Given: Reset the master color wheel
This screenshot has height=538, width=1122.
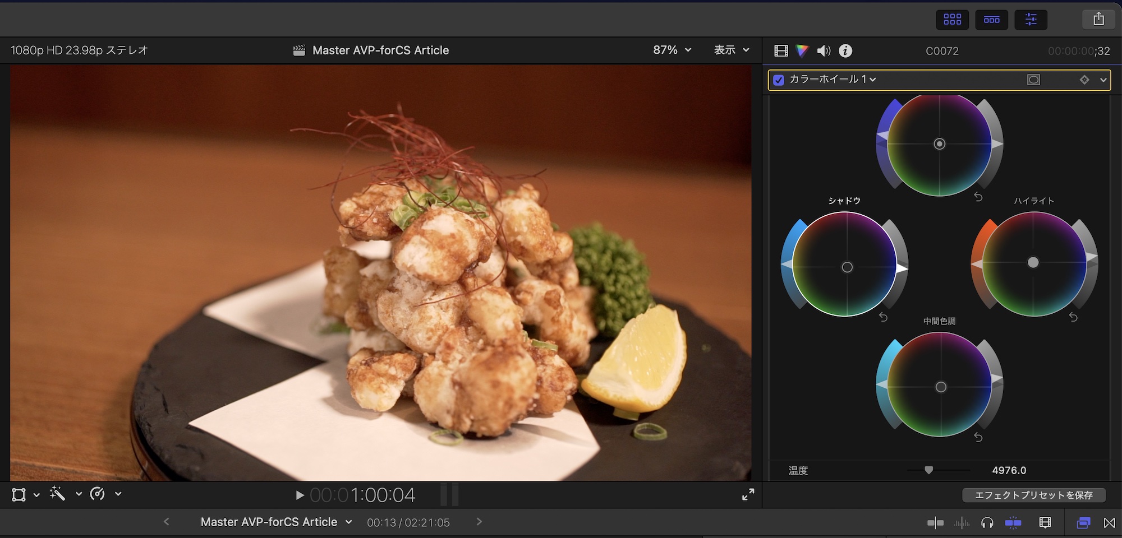Looking at the screenshot, I should click(978, 197).
